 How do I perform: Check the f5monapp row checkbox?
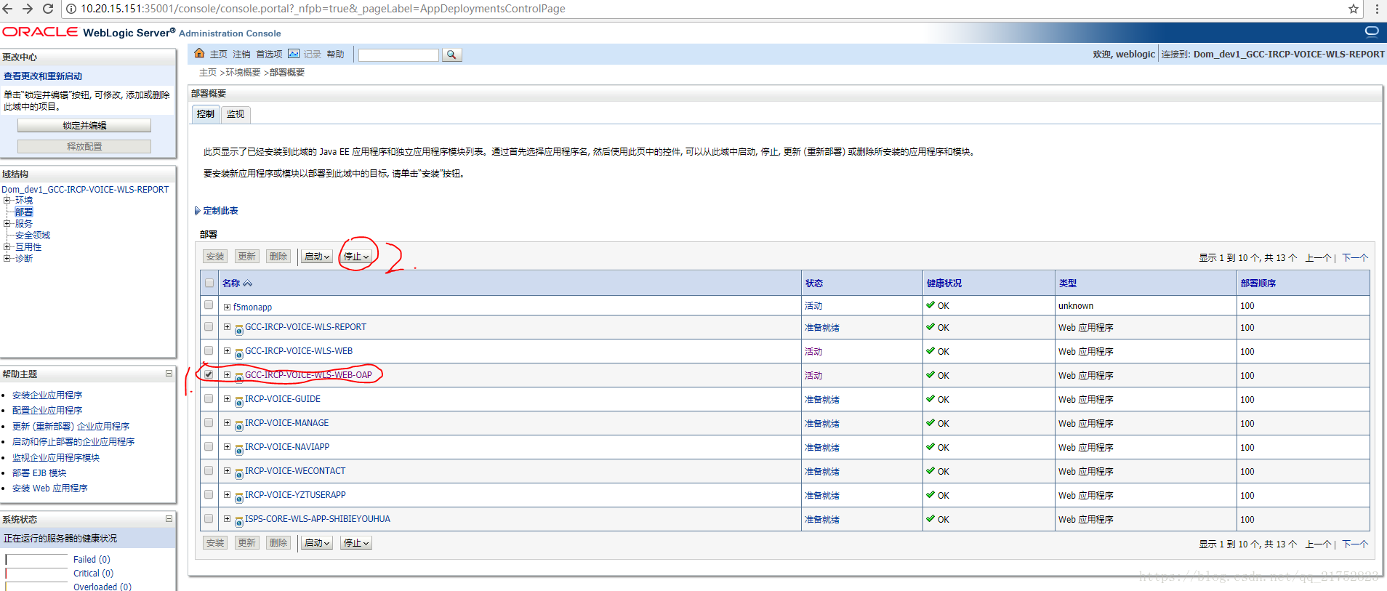click(209, 305)
